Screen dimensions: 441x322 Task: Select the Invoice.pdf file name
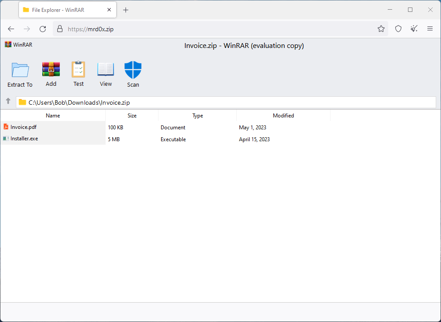coord(23,127)
